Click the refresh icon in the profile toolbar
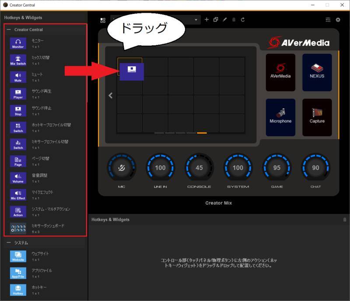This screenshot has height=301, width=350. [243, 20]
